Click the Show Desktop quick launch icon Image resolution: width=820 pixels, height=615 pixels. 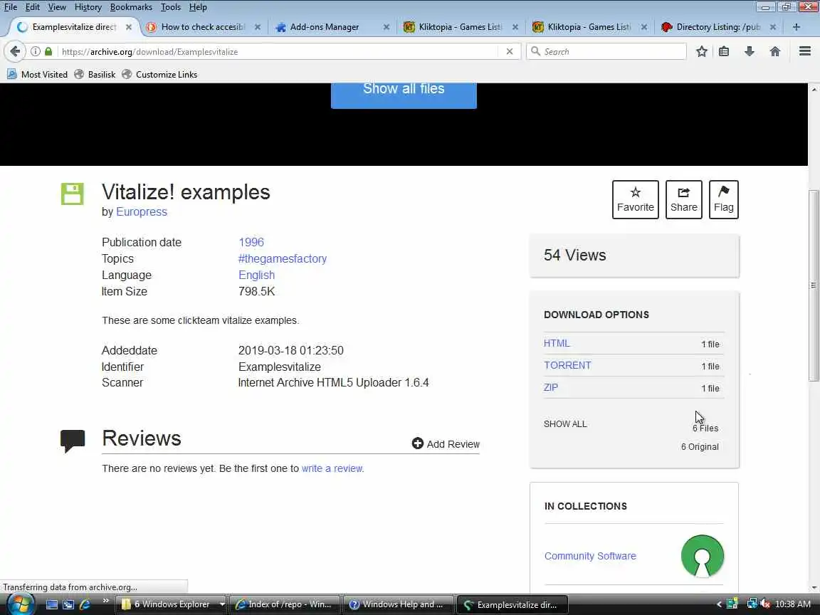[x=52, y=604]
